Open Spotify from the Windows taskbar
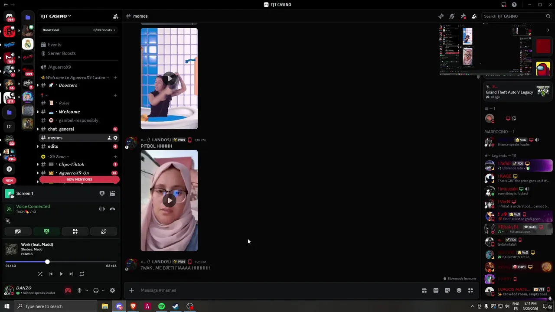 [x=161, y=306]
